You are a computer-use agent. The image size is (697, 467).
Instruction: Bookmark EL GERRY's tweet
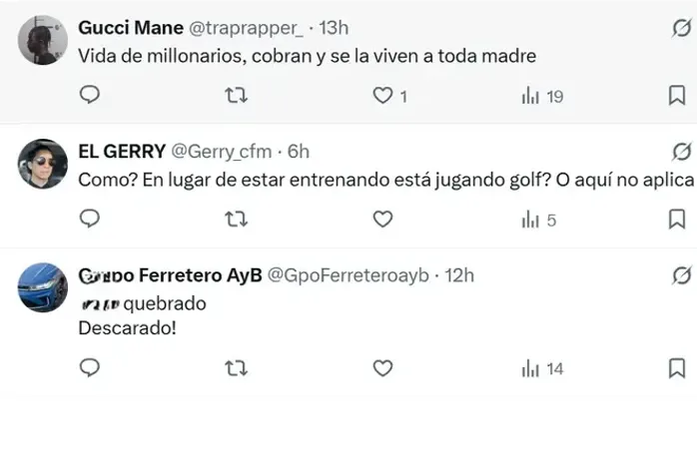(676, 220)
